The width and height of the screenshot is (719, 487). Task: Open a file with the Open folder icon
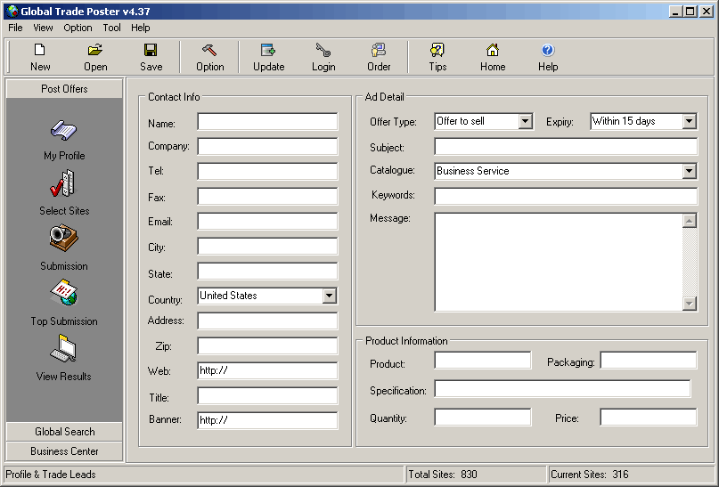point(95,50)
